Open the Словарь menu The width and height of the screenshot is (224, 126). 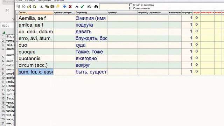(30, 1)
